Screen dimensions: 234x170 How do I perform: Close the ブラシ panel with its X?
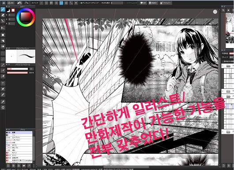coord(7,129)
